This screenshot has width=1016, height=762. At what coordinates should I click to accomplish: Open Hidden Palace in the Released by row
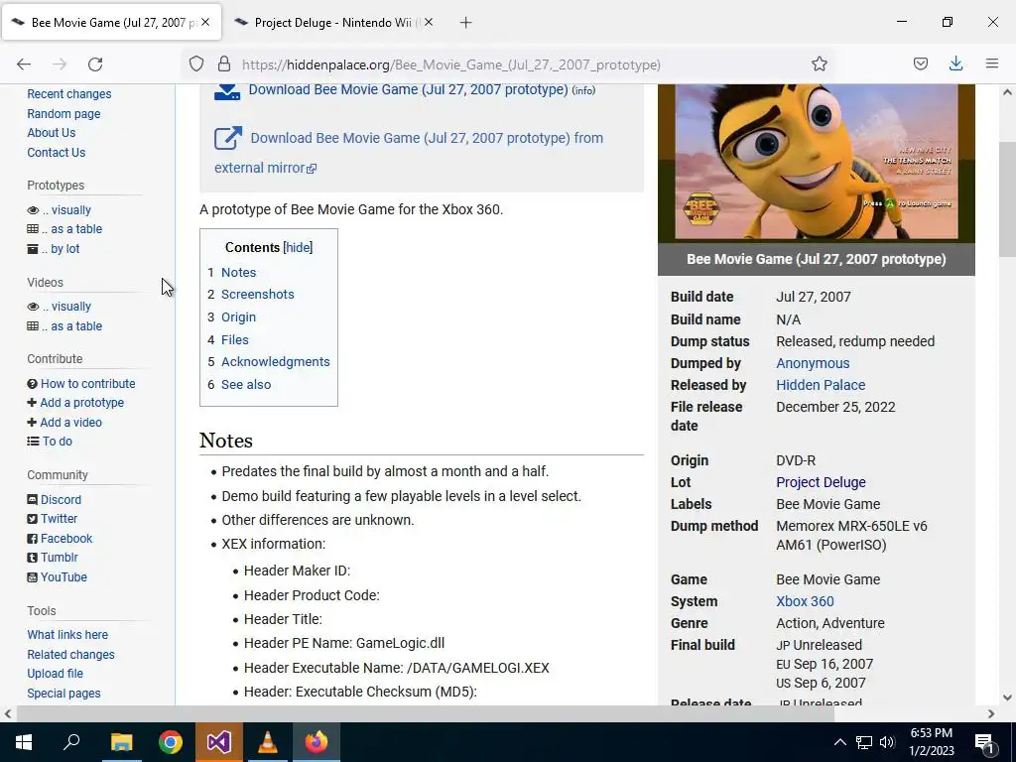click(821, 386)
